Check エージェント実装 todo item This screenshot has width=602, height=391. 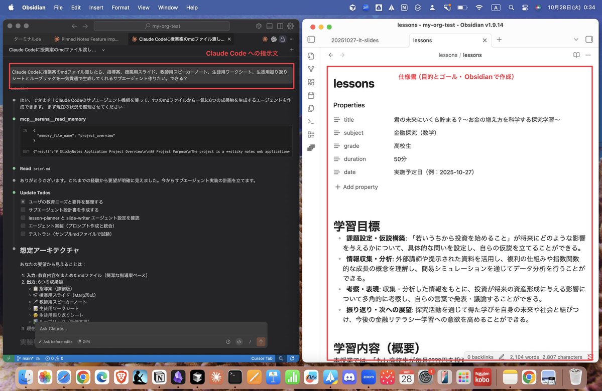click(23, 226)
